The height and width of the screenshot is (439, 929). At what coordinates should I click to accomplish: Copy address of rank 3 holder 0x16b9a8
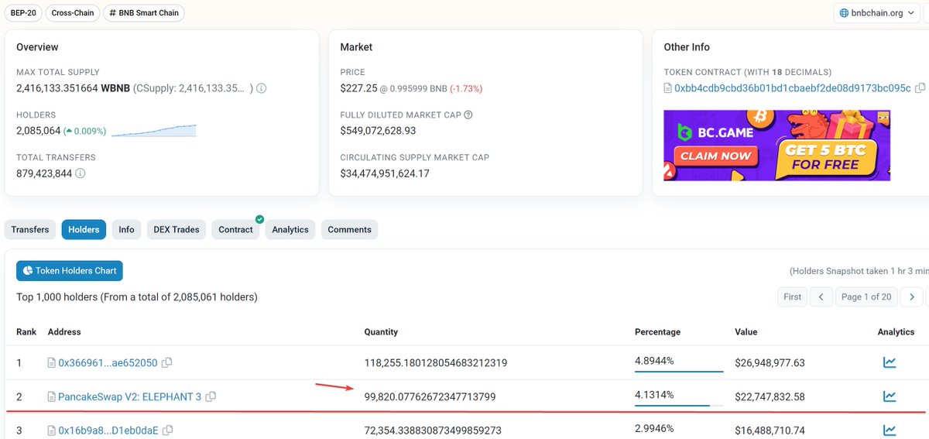(x=168, y=430)
